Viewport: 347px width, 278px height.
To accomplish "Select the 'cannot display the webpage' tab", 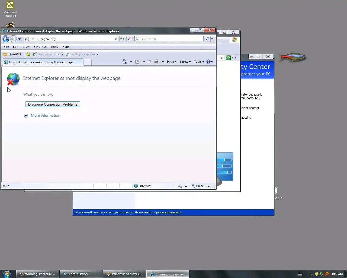I will coord(43,62).
